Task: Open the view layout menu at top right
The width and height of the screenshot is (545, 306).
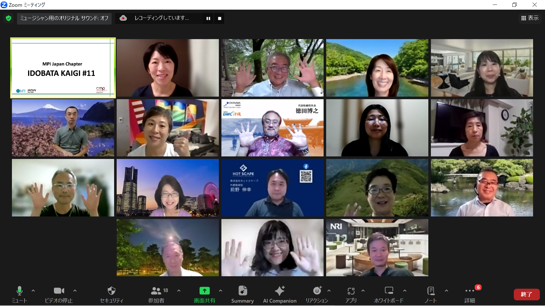Action: [x=530, y=18]
